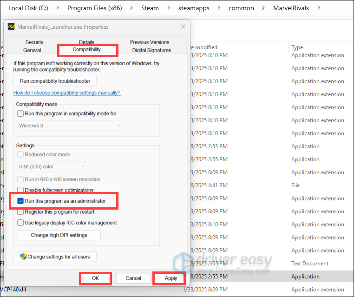Switch to the Security tab
This screenshot has height=297, width=354.
(34, 42)
